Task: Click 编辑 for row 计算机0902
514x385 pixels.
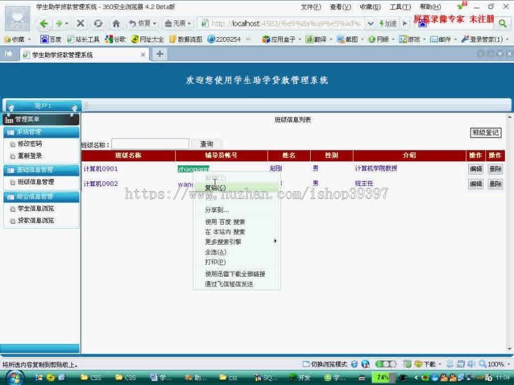Action: click(x=476, y=184)
